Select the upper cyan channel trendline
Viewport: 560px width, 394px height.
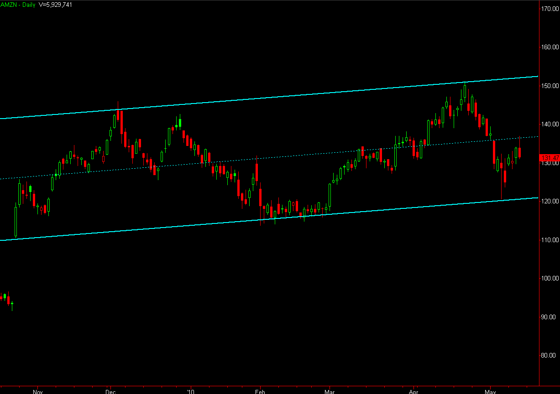point(269,98)
